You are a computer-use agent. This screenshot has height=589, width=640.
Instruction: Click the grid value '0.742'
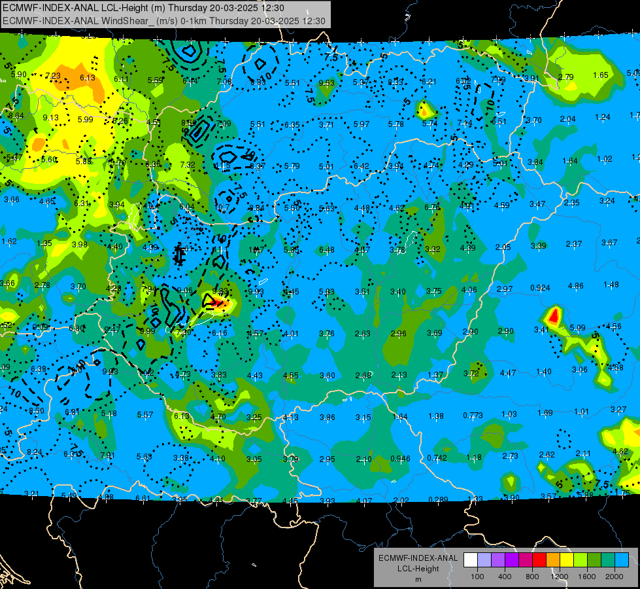tap(437, 458)
